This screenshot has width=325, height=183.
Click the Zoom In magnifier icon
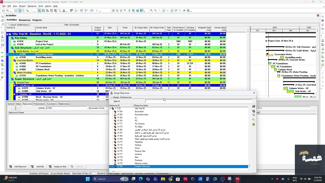[x=151, y=11]
